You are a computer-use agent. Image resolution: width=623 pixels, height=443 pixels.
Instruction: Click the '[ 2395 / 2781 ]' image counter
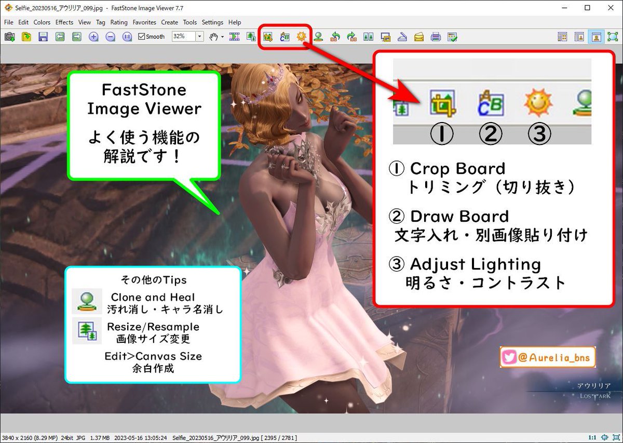coord(278,438)
